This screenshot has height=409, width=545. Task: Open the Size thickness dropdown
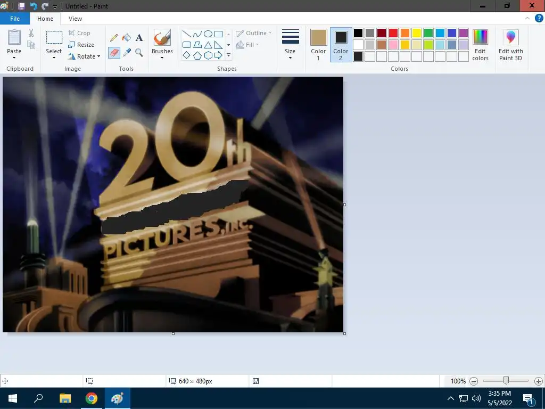290,45
